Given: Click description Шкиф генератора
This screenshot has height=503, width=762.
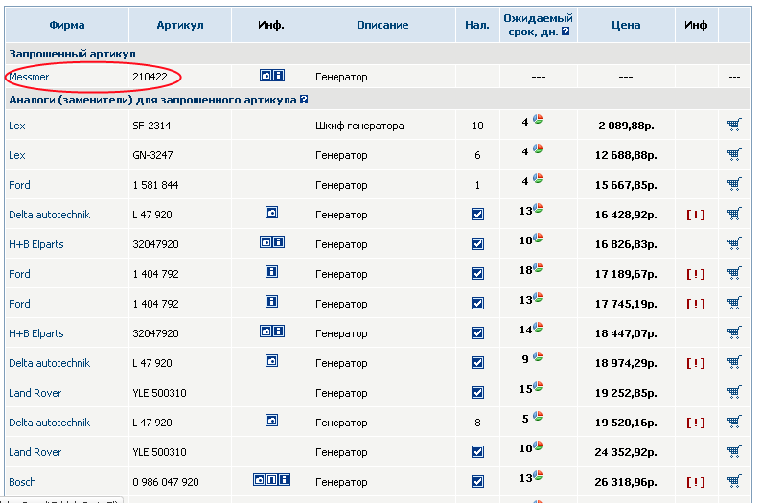Looking at the screenshot, I should pyautogui.click(x=359, y=126).
